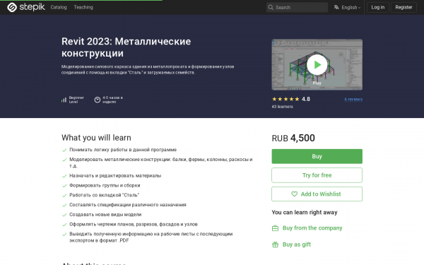The width and height of the screenshot is (424, 265).
Task: Click the '4-5 часов в неделю' workload label
Action: point(112,100)
